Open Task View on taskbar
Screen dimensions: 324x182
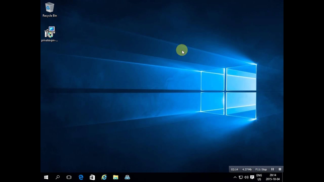pyautogui.click(x=69, y=177)
